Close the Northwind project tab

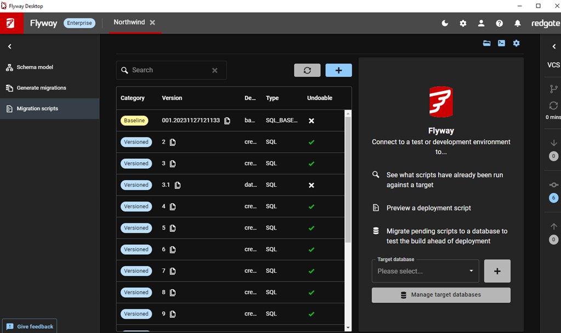pyautogui.click(x=153, y=22)
